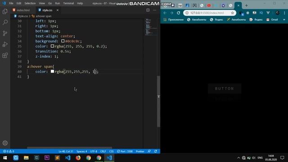Change line endings via CRLF
This screenshot has height=162, width=288.
coord(103,151)
